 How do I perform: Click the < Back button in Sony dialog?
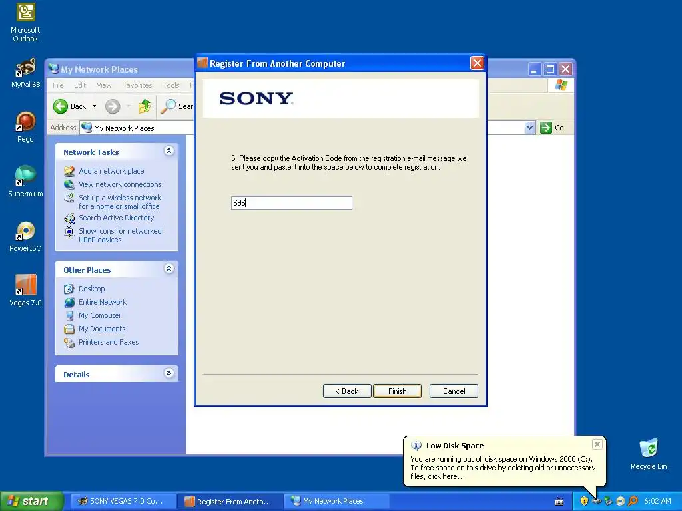coord(347,391)
